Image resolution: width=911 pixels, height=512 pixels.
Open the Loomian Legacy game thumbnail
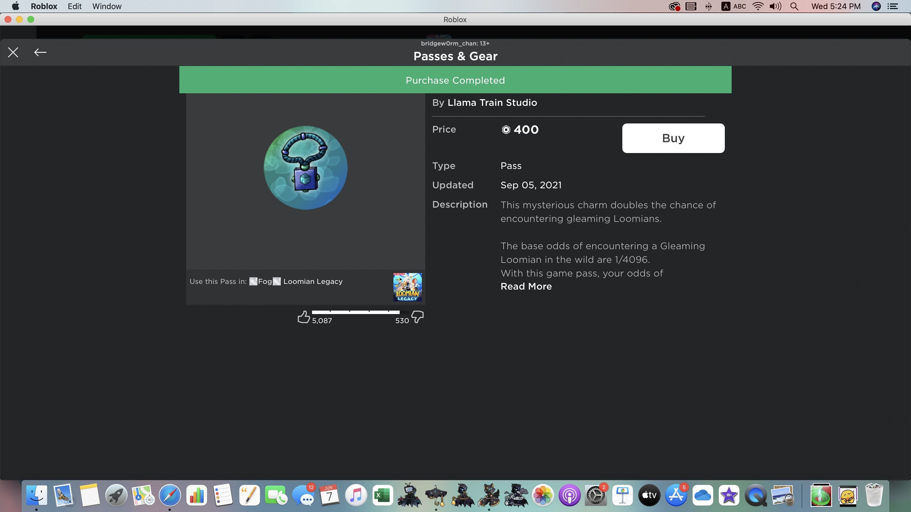pos(407,287)
